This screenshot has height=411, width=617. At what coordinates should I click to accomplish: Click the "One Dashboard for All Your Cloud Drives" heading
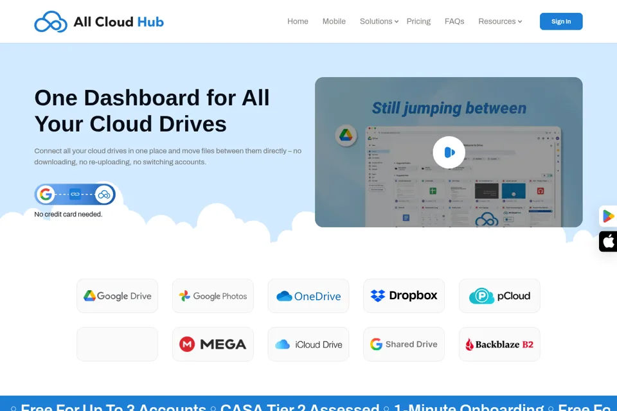(x=152, y=110)
